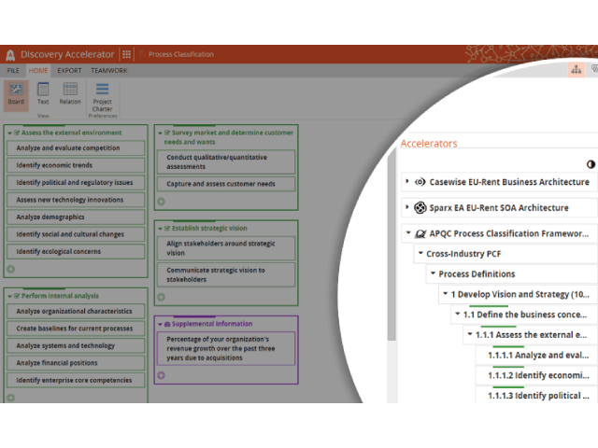Screen dimensions: 598x448
Task: Collapse the Establish strategic vision list
Action: [160, 229]
